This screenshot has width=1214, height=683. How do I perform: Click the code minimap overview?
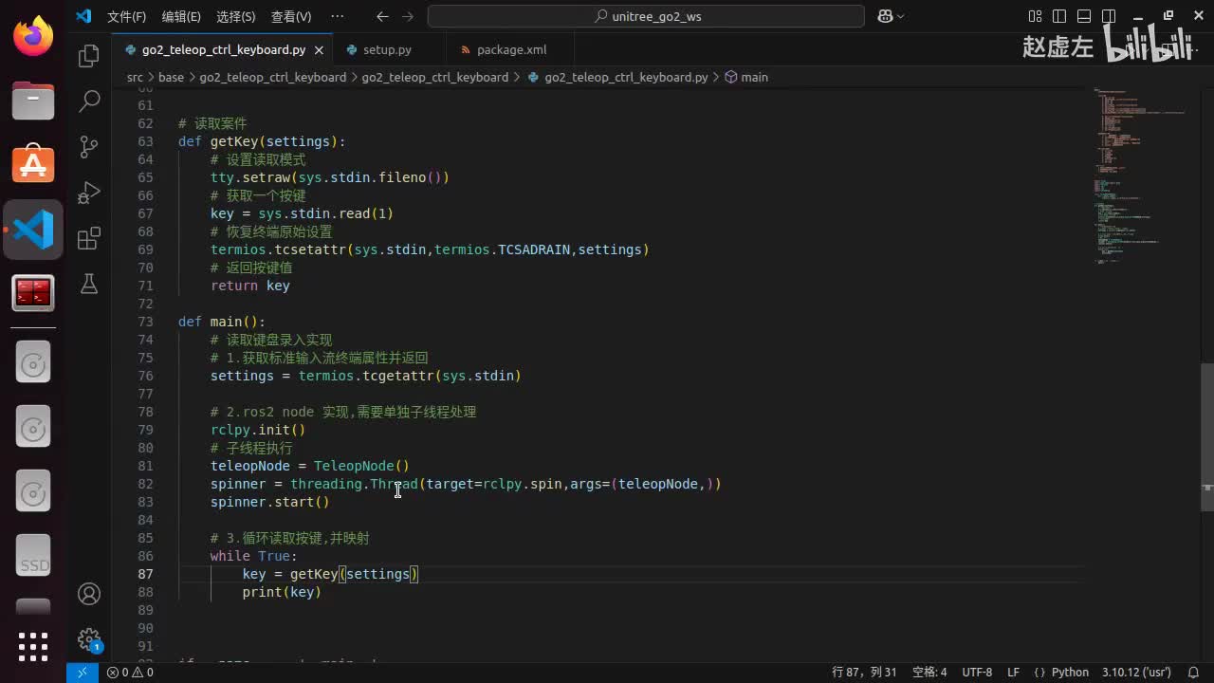pos(1142,175)
